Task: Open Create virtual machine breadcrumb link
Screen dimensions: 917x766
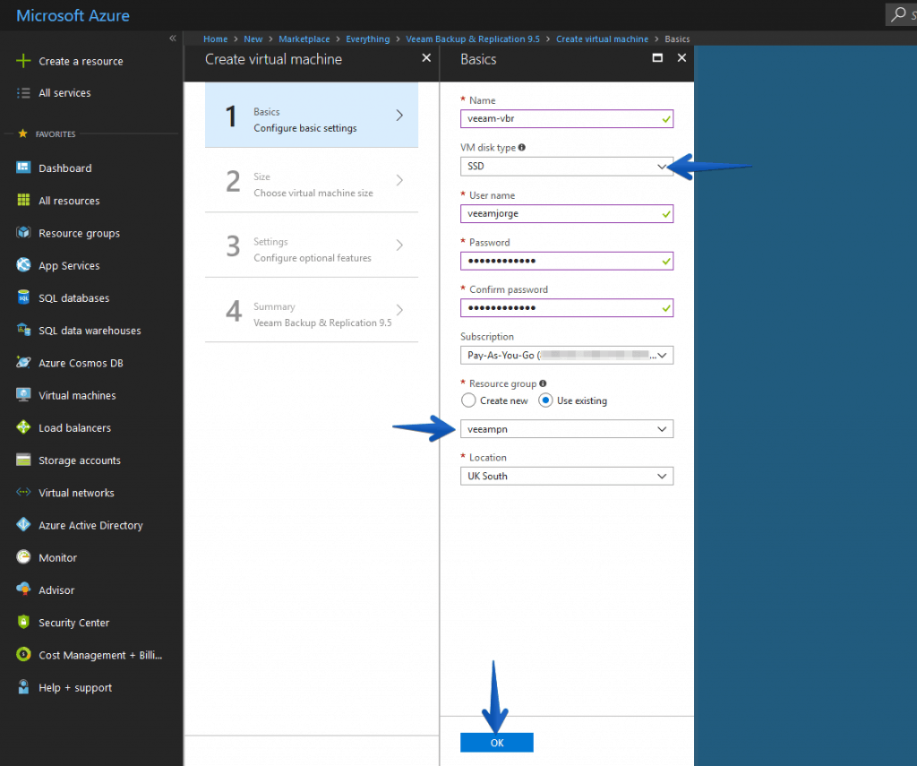Action: (603, 39)
